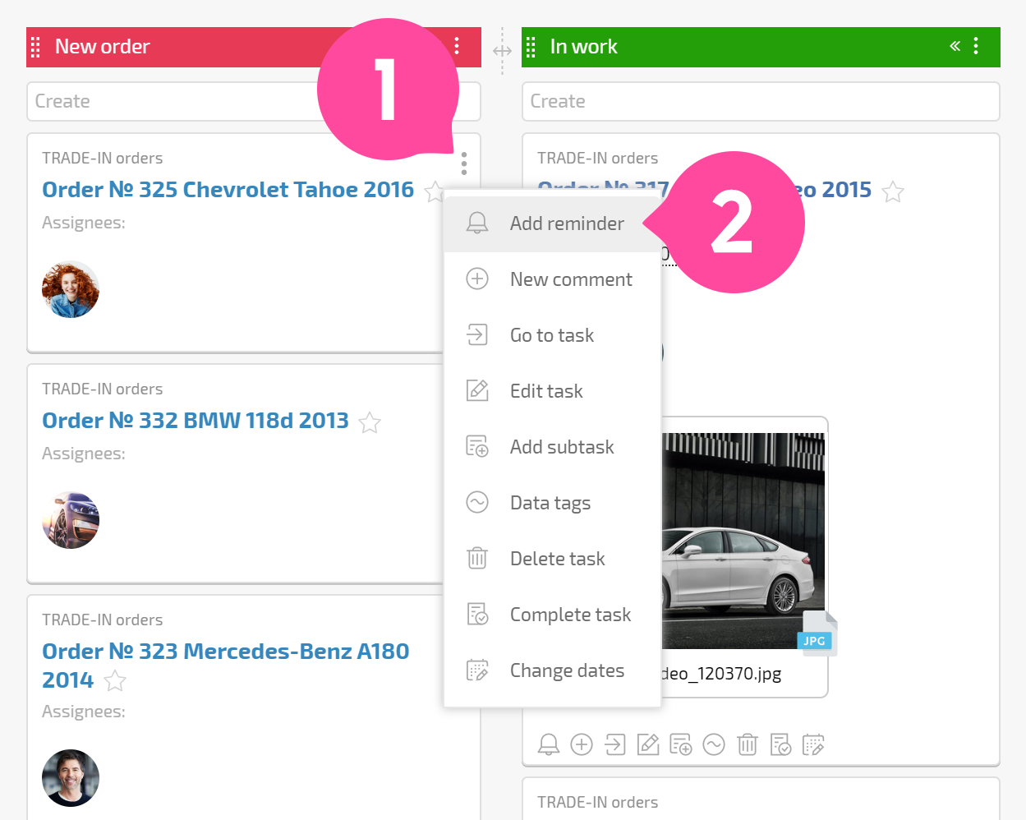This screenshot has height=820, width=1026.
Task: Open the In work column options menu
Action: pyautogui.click(x=976, y=46)
